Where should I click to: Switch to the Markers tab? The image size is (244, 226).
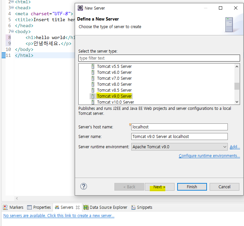(x=13, y=207)
